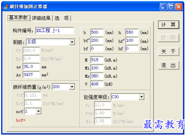Switch to the 基本参数 tab
The height and width of the screenshot is (136, 188).
click(x=19, y=18)
